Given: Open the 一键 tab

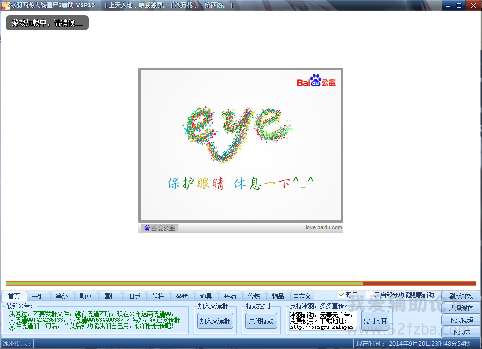Looking at the screenshot, I should pyautogui.click(x=38, y=296).
